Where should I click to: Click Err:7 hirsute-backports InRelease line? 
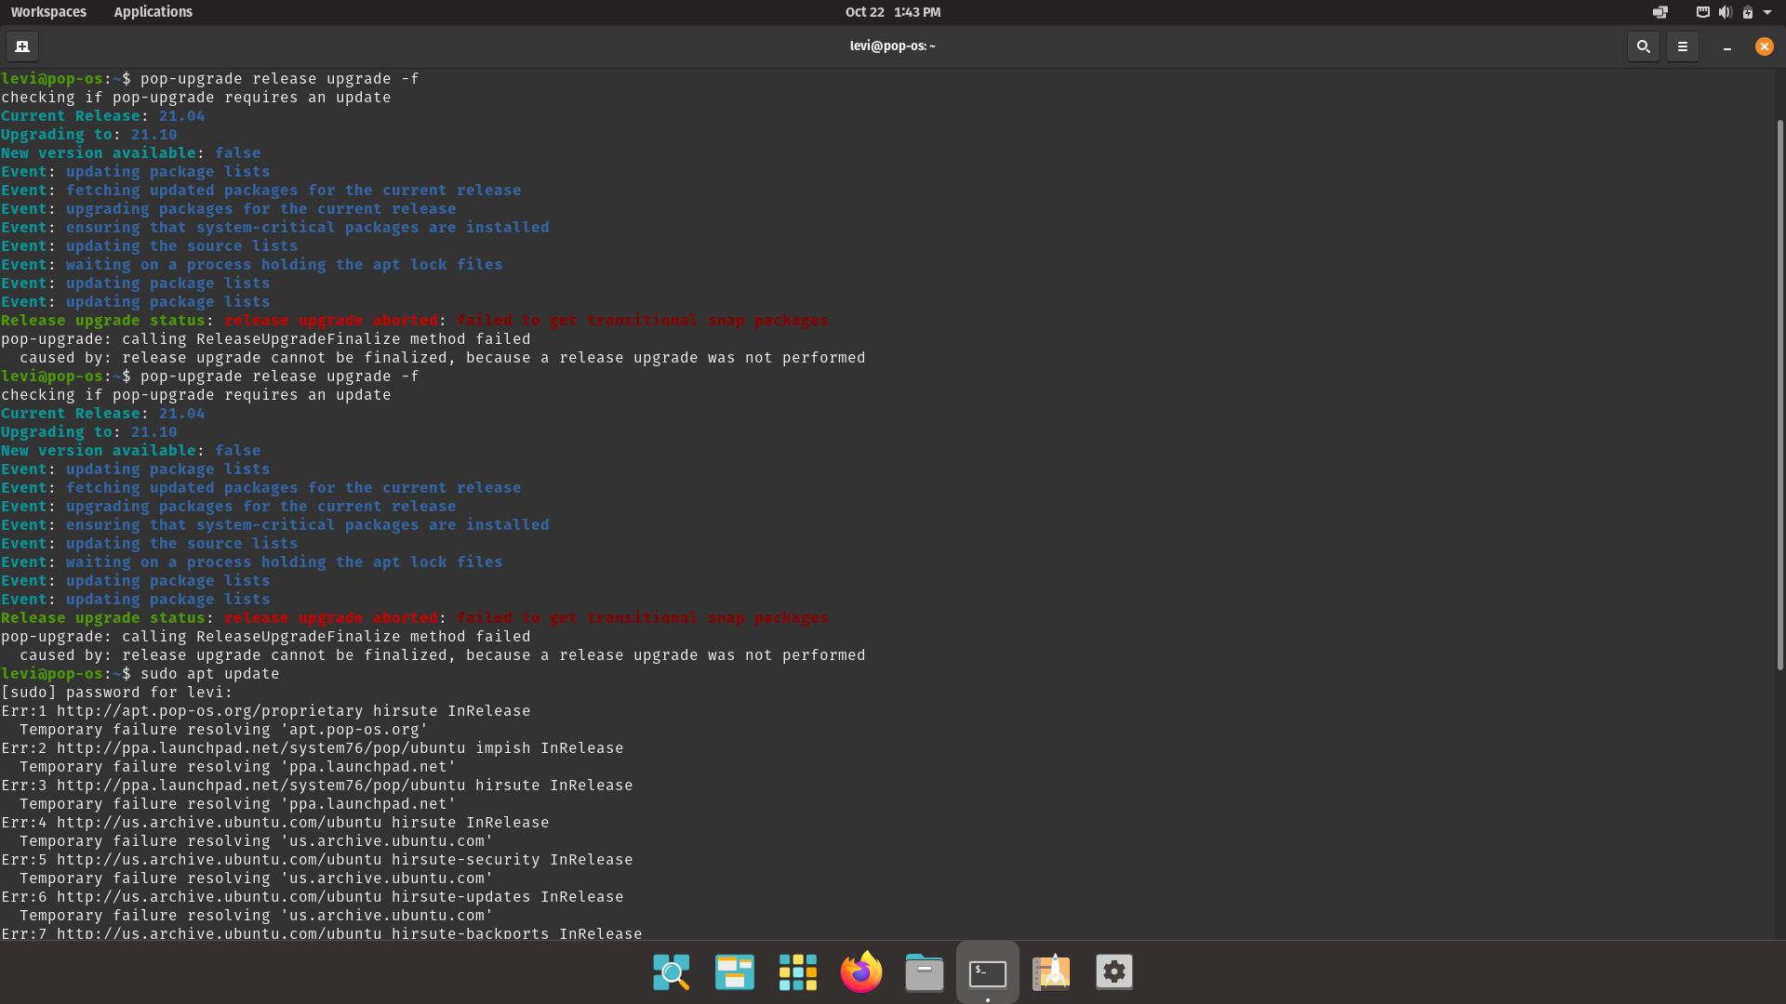point(322,933)
